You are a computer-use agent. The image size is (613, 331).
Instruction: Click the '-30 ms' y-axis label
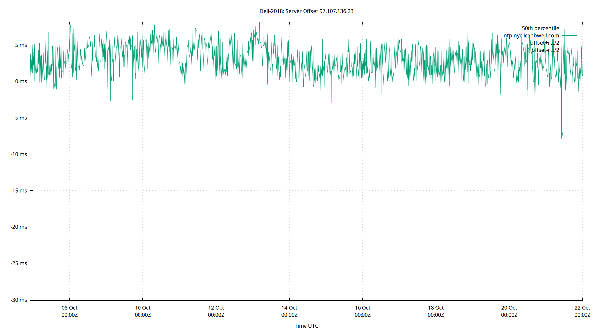tap(19, 300)
